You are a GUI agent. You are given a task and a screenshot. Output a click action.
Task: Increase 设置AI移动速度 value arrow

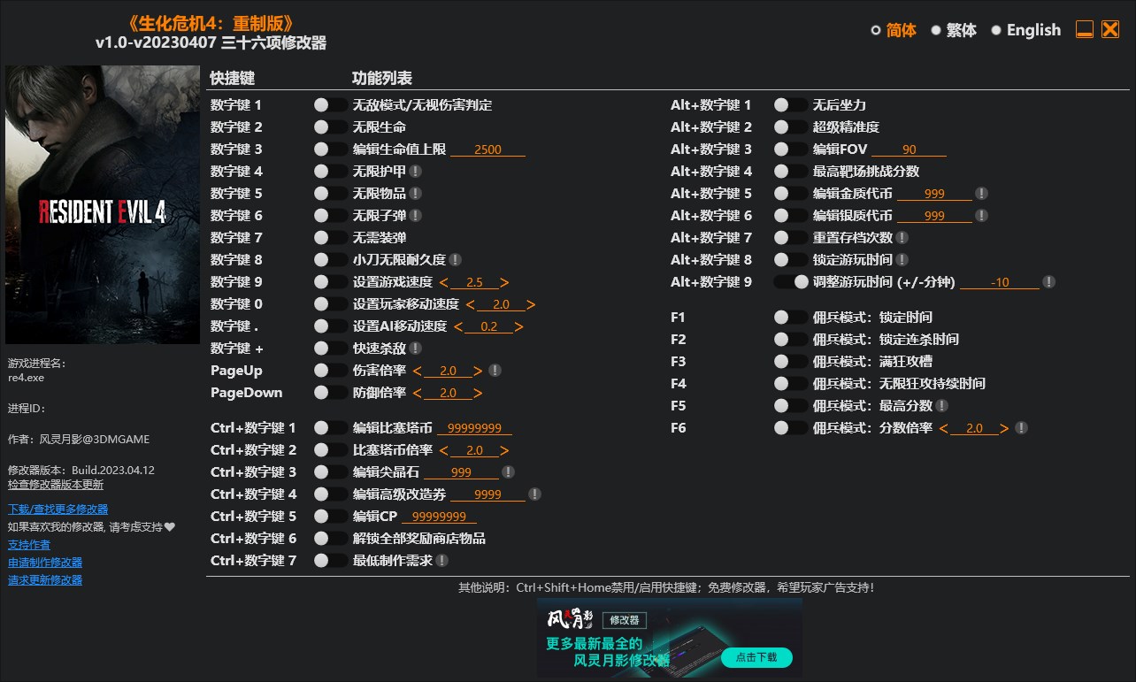pos(519,326)
